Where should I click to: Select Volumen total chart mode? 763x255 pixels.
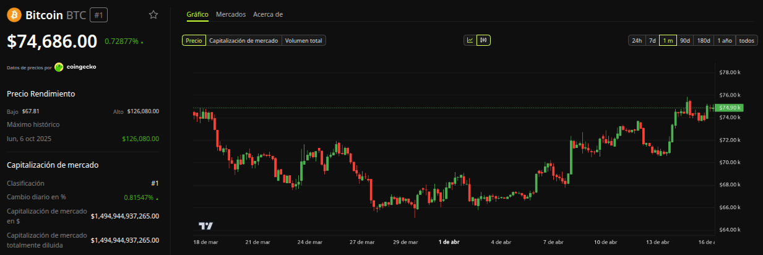tap(303, 40)
